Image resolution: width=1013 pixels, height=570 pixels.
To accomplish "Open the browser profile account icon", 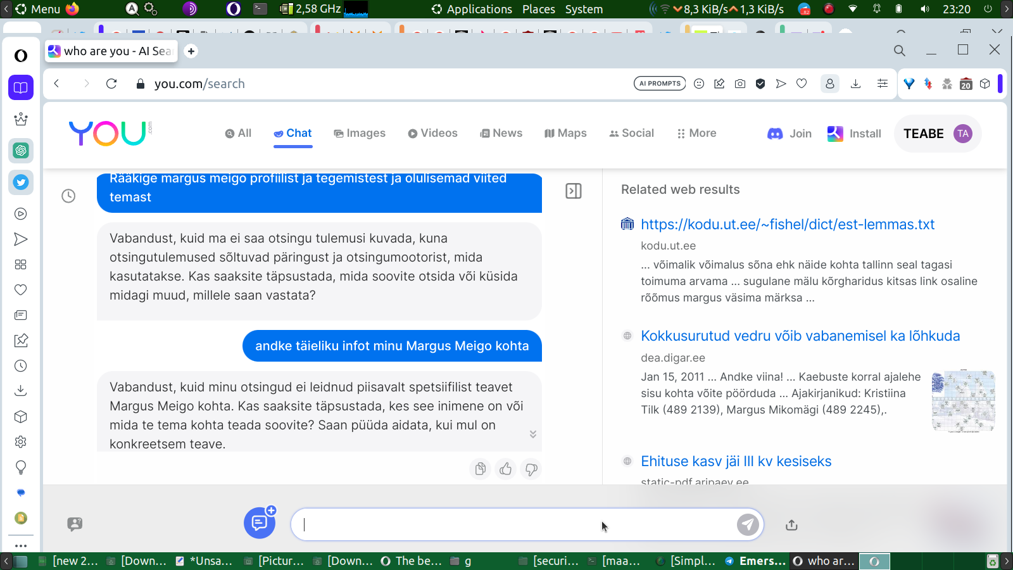I will tap(830, 84).
